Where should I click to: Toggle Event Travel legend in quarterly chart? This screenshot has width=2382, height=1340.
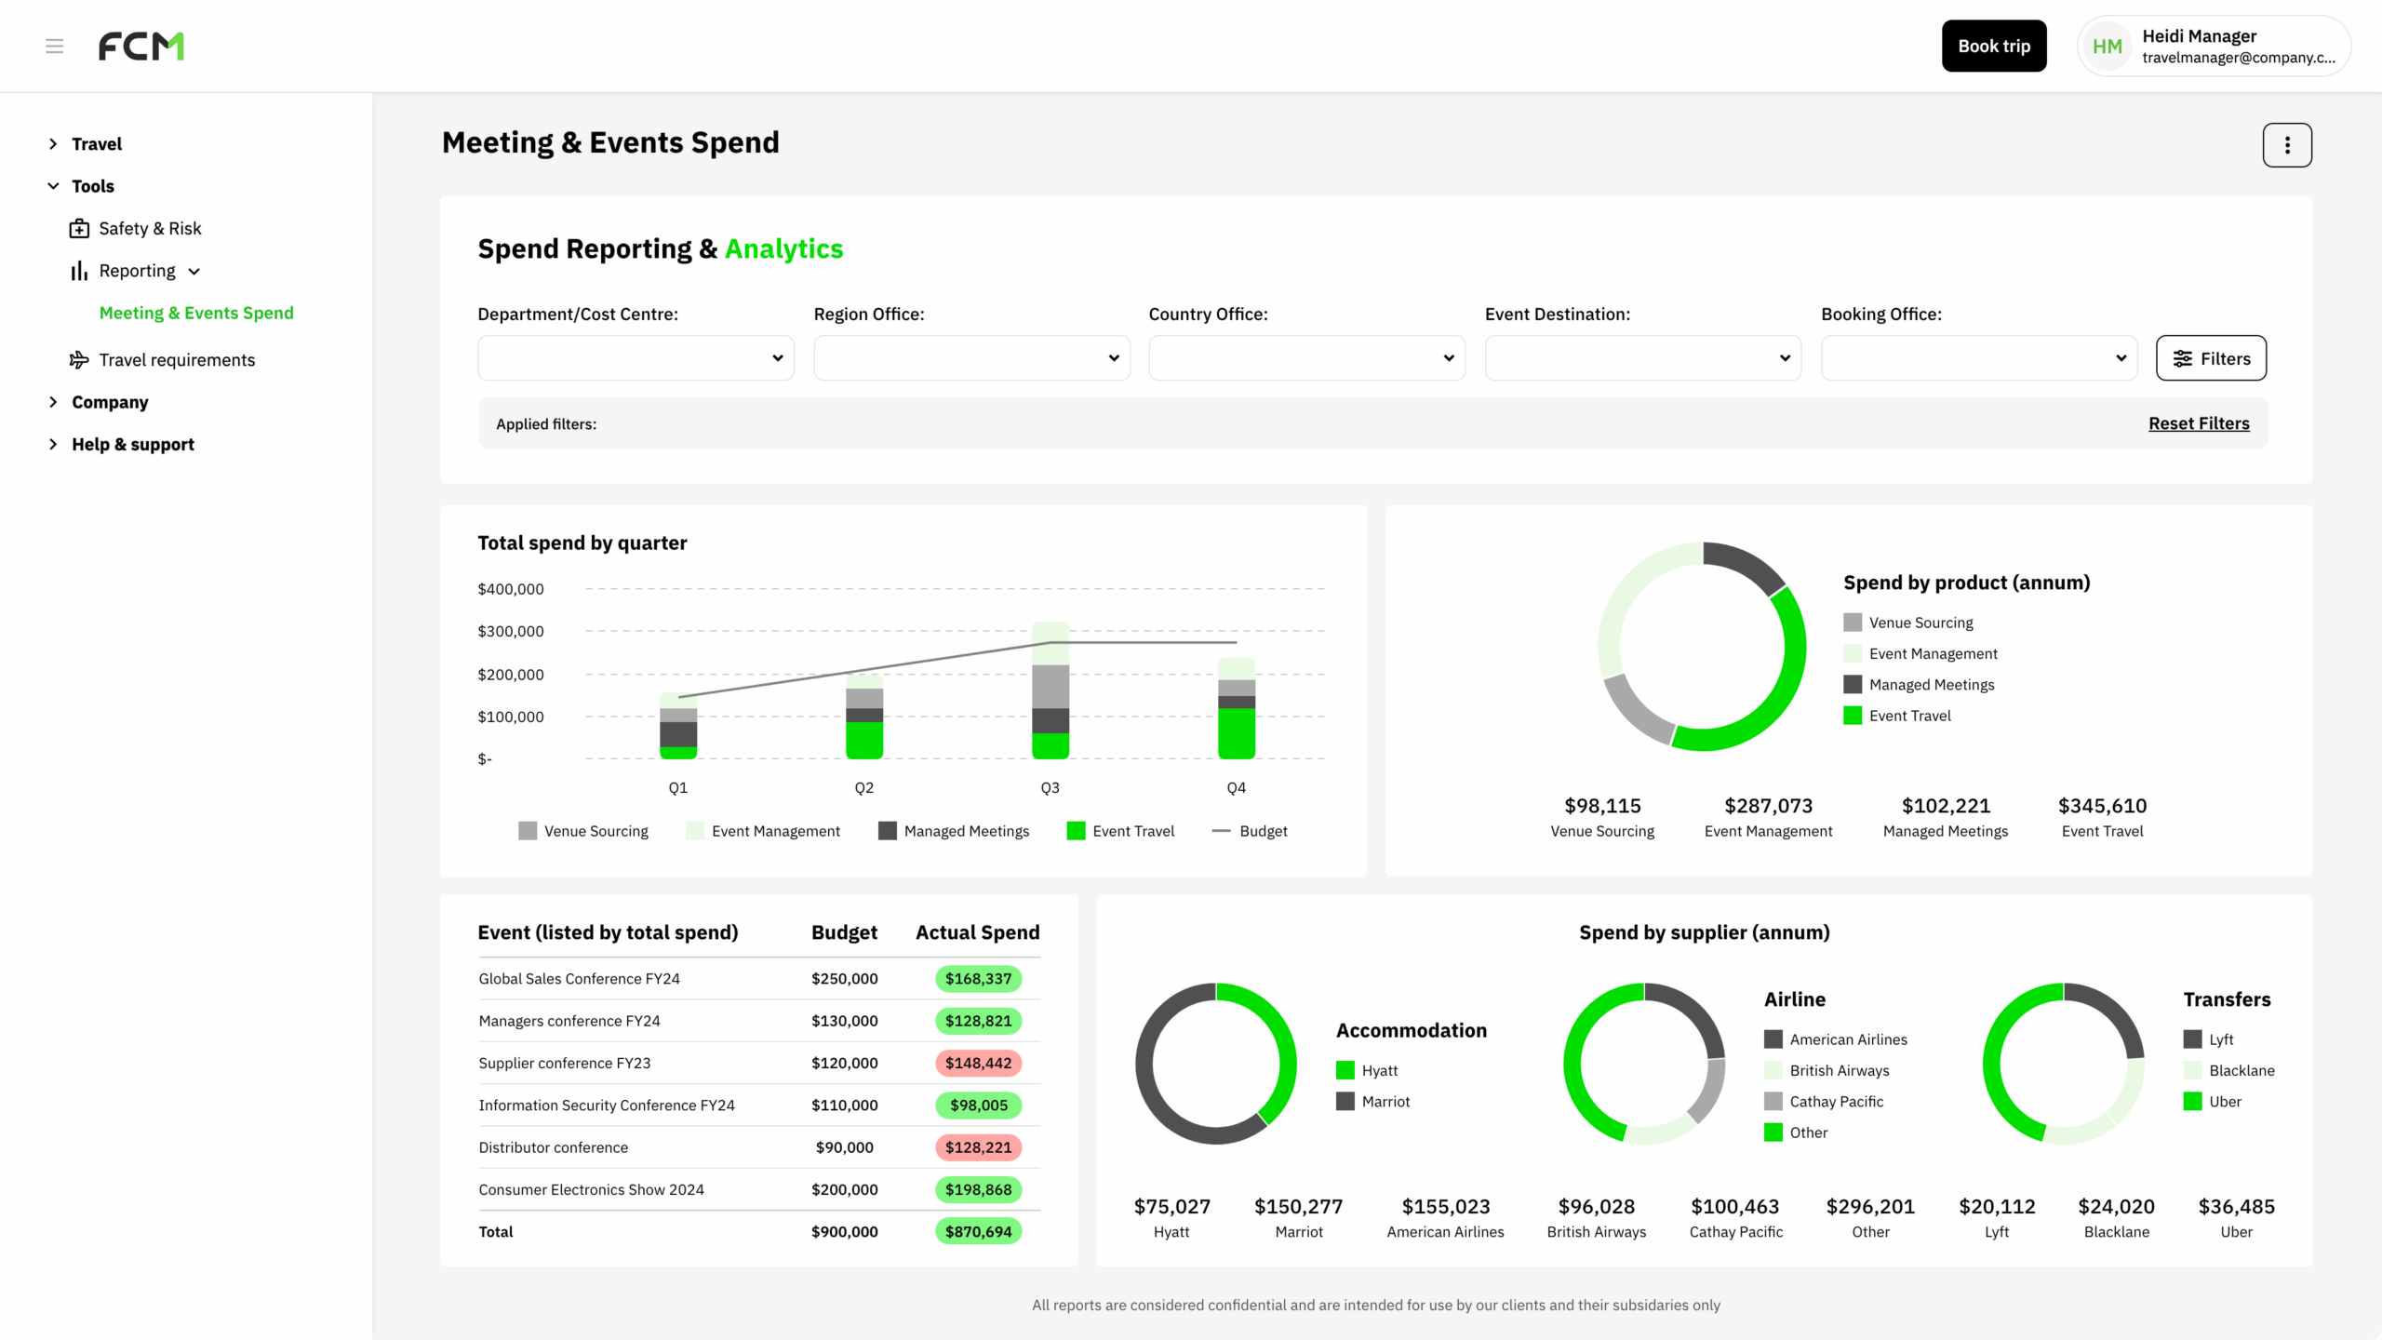(x=1120, y=831)
